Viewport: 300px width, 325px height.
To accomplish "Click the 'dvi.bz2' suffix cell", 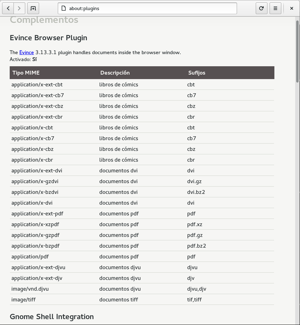I will click(x=196, y=193).
